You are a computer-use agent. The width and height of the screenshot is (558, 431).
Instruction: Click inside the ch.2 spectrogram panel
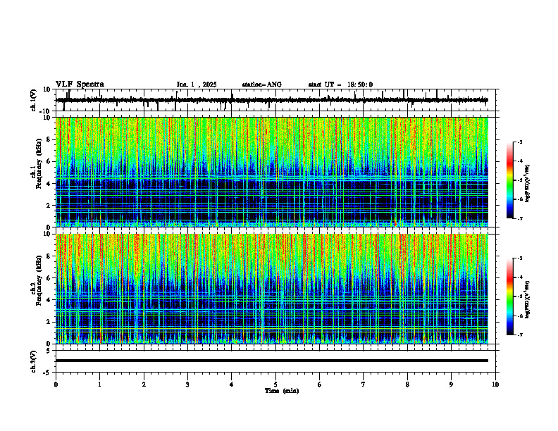(272, 289)
